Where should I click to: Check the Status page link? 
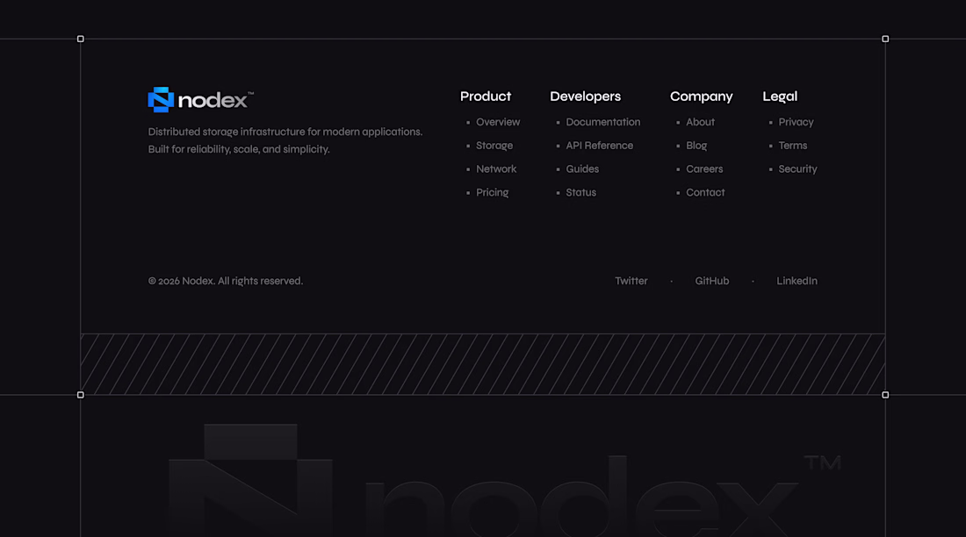pyautogui.click(x=581, y=192)
